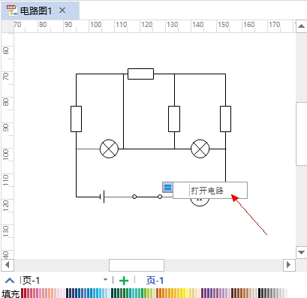Switch to the blue 页-1 page tab

(x=155, y=281)
